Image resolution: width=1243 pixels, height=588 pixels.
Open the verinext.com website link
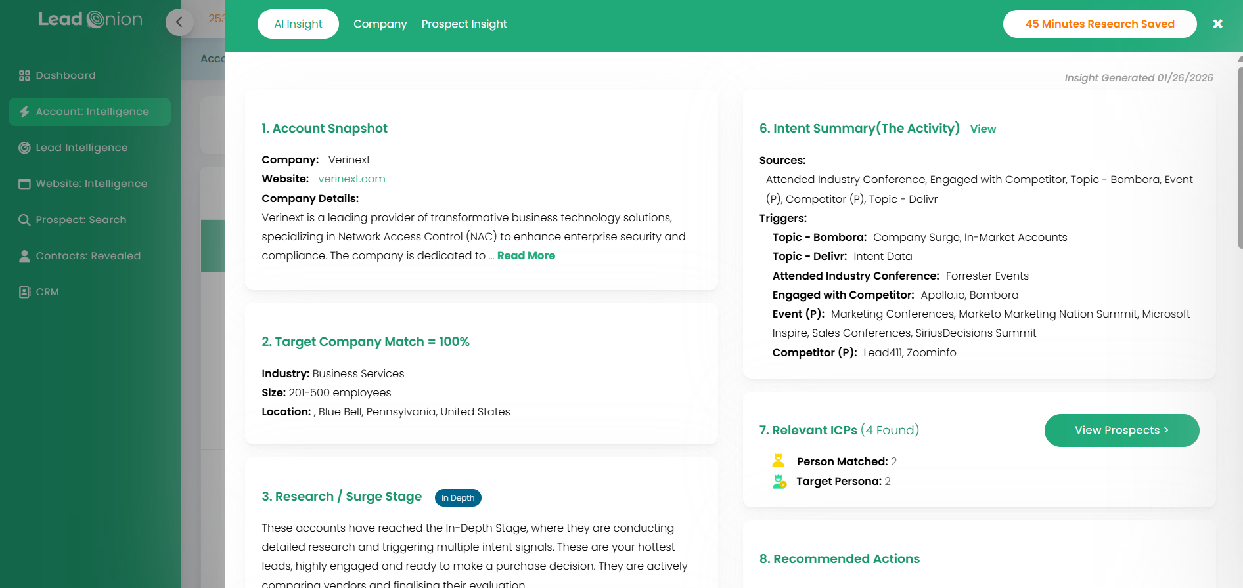(x=351, y=179)
